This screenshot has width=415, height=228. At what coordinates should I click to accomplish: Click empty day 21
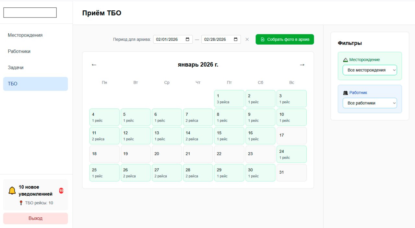pyautogui.click(x=198, y=154)
